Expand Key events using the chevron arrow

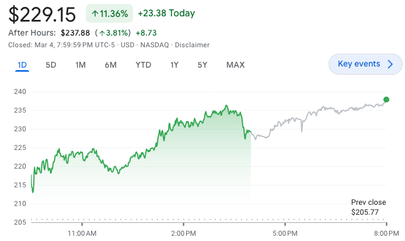[391, 64]
